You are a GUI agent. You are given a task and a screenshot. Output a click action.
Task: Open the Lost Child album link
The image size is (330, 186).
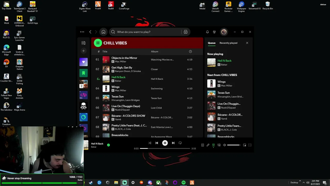(x=156, y=108)
